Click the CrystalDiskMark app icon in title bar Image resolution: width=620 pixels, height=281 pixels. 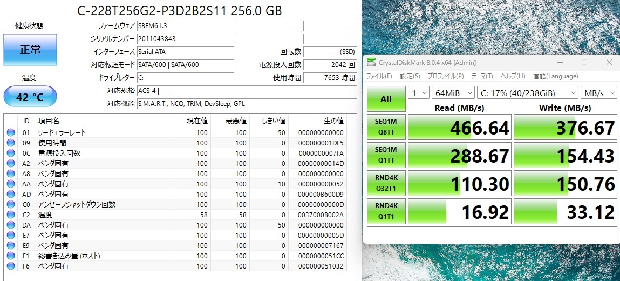click(371, 63)
